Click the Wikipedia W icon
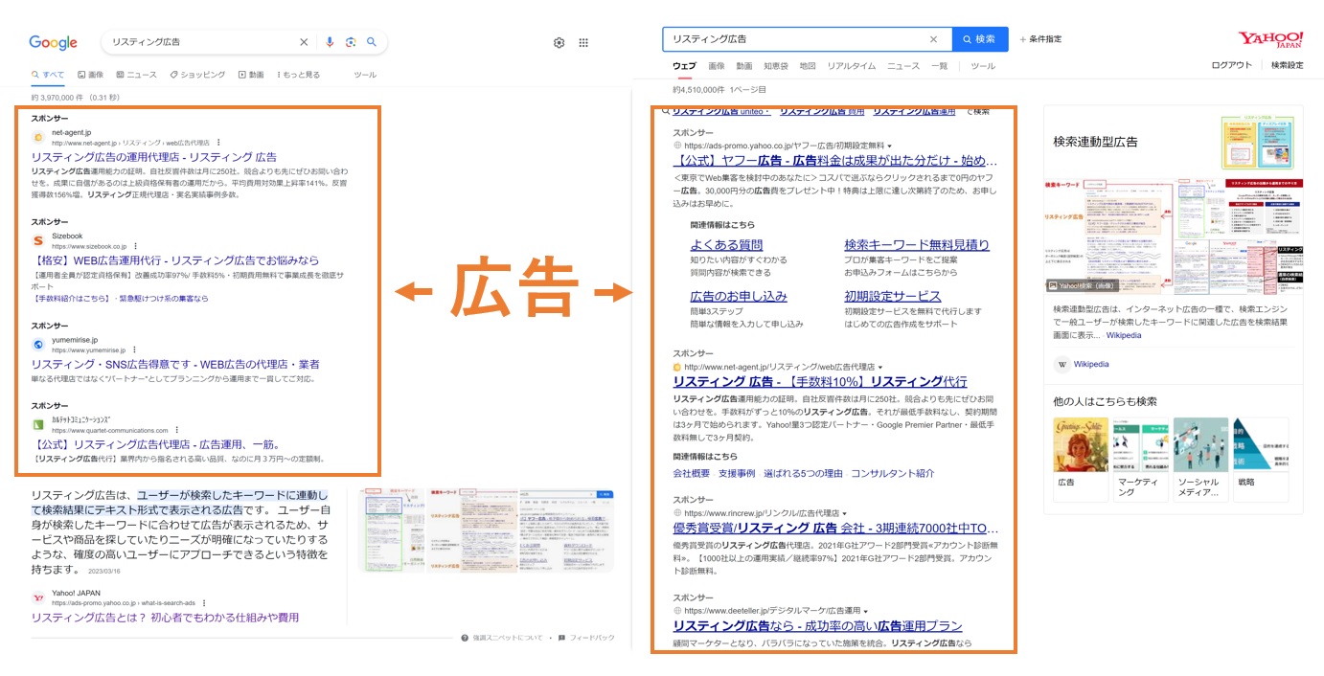 click(x=1062, y=364)
